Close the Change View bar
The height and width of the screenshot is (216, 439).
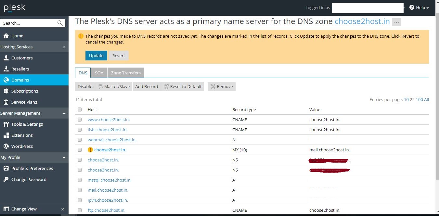[x=63, y=209]
